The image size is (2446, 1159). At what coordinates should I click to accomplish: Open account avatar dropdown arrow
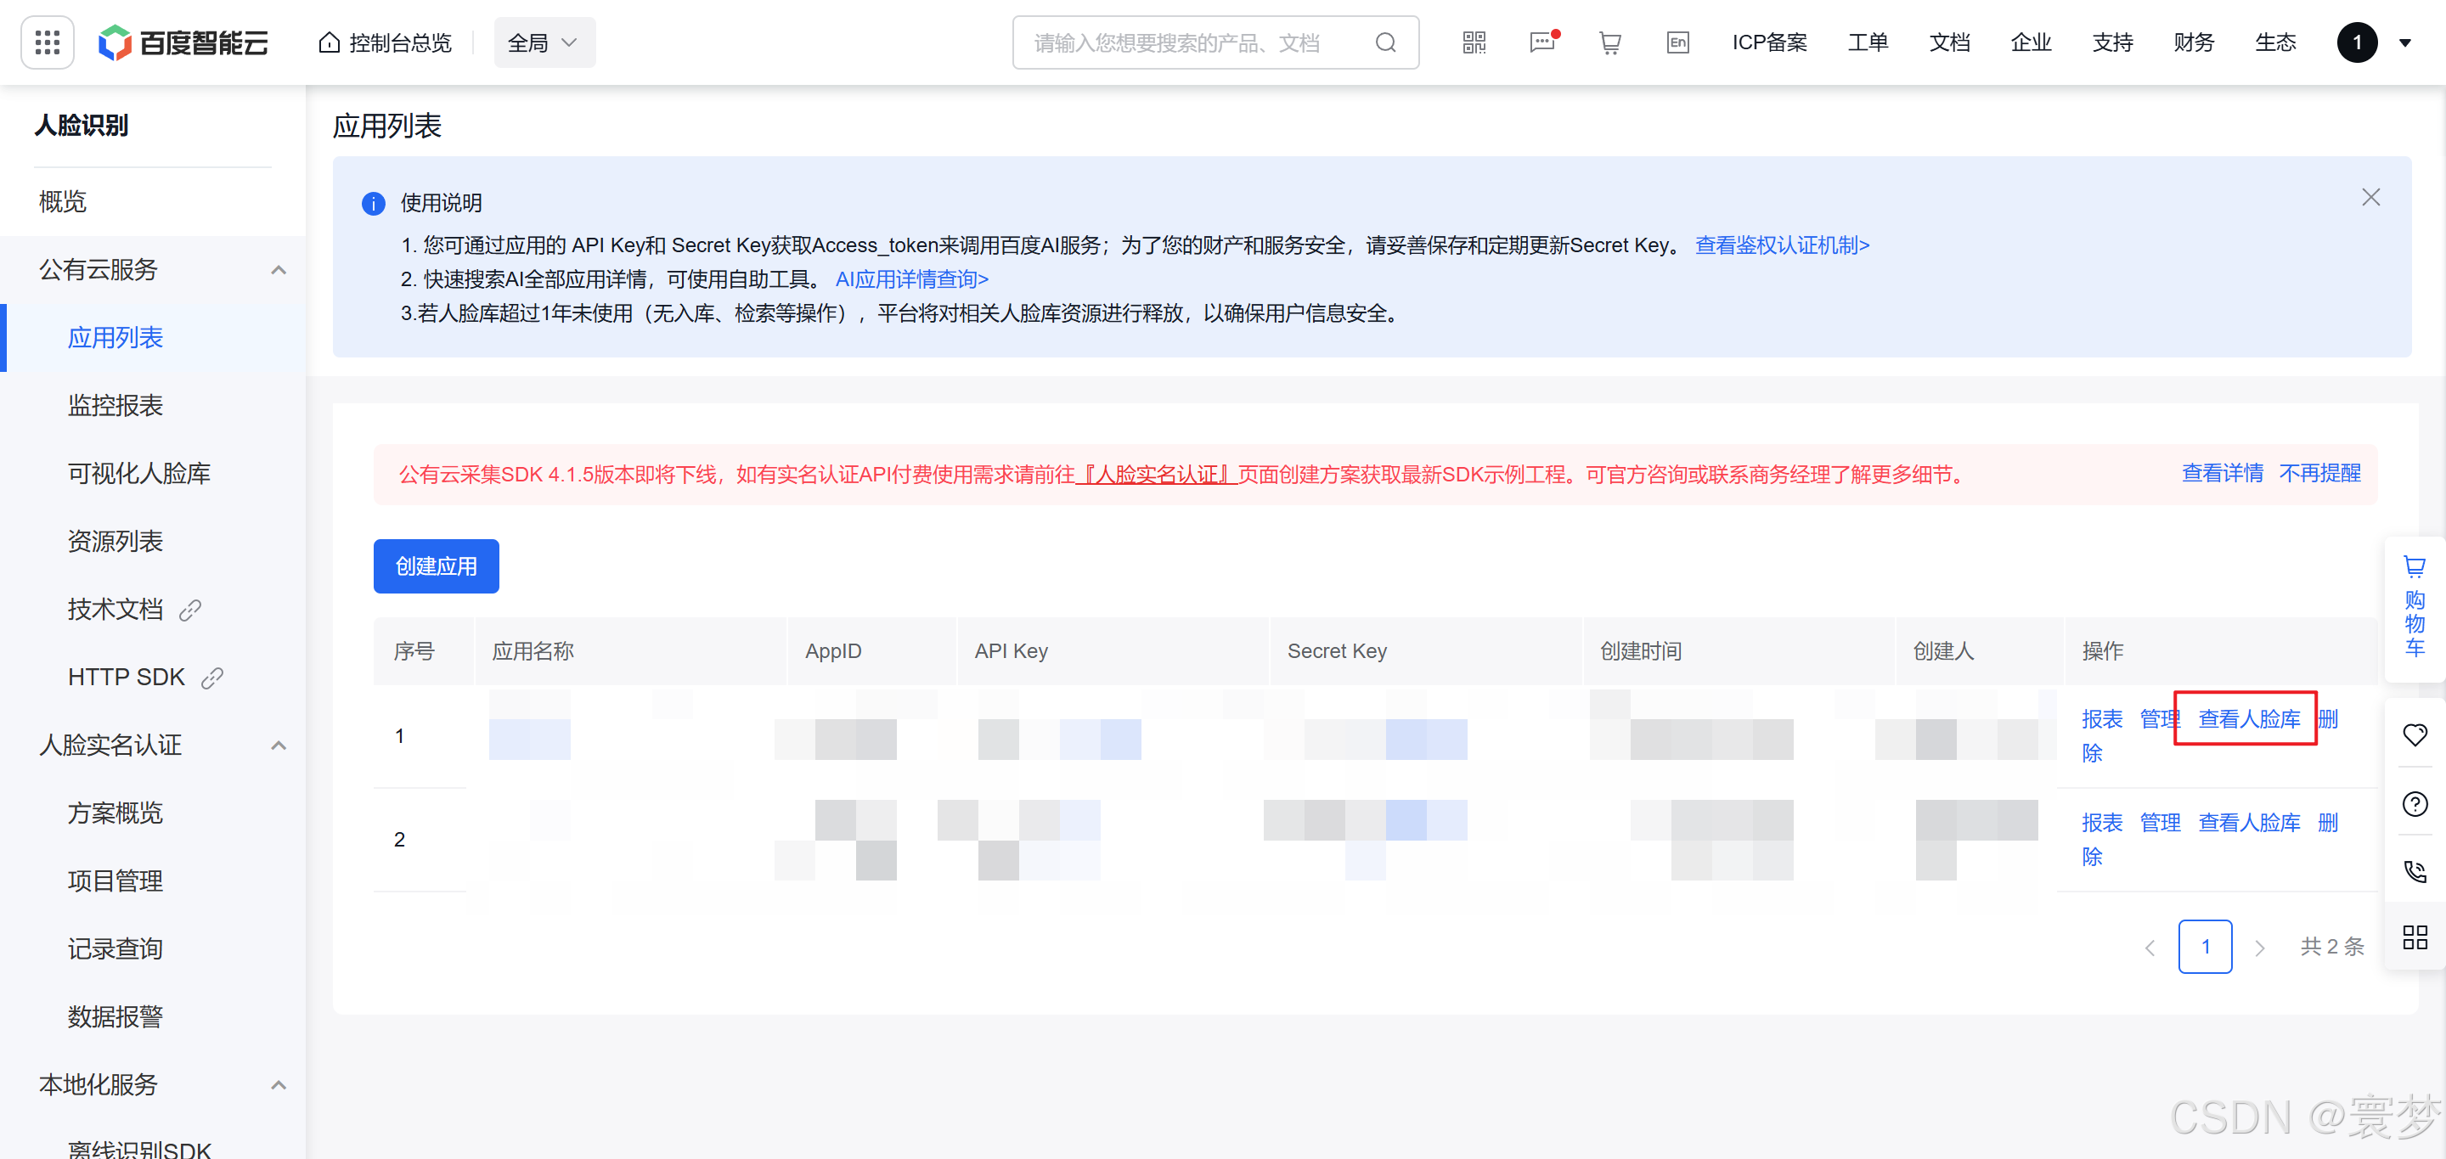pos(2405,42)
